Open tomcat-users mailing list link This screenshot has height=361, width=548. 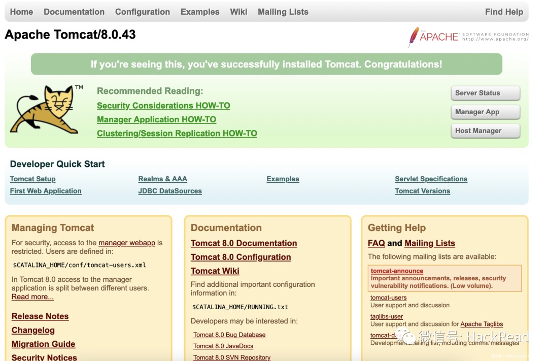(389, 298)
